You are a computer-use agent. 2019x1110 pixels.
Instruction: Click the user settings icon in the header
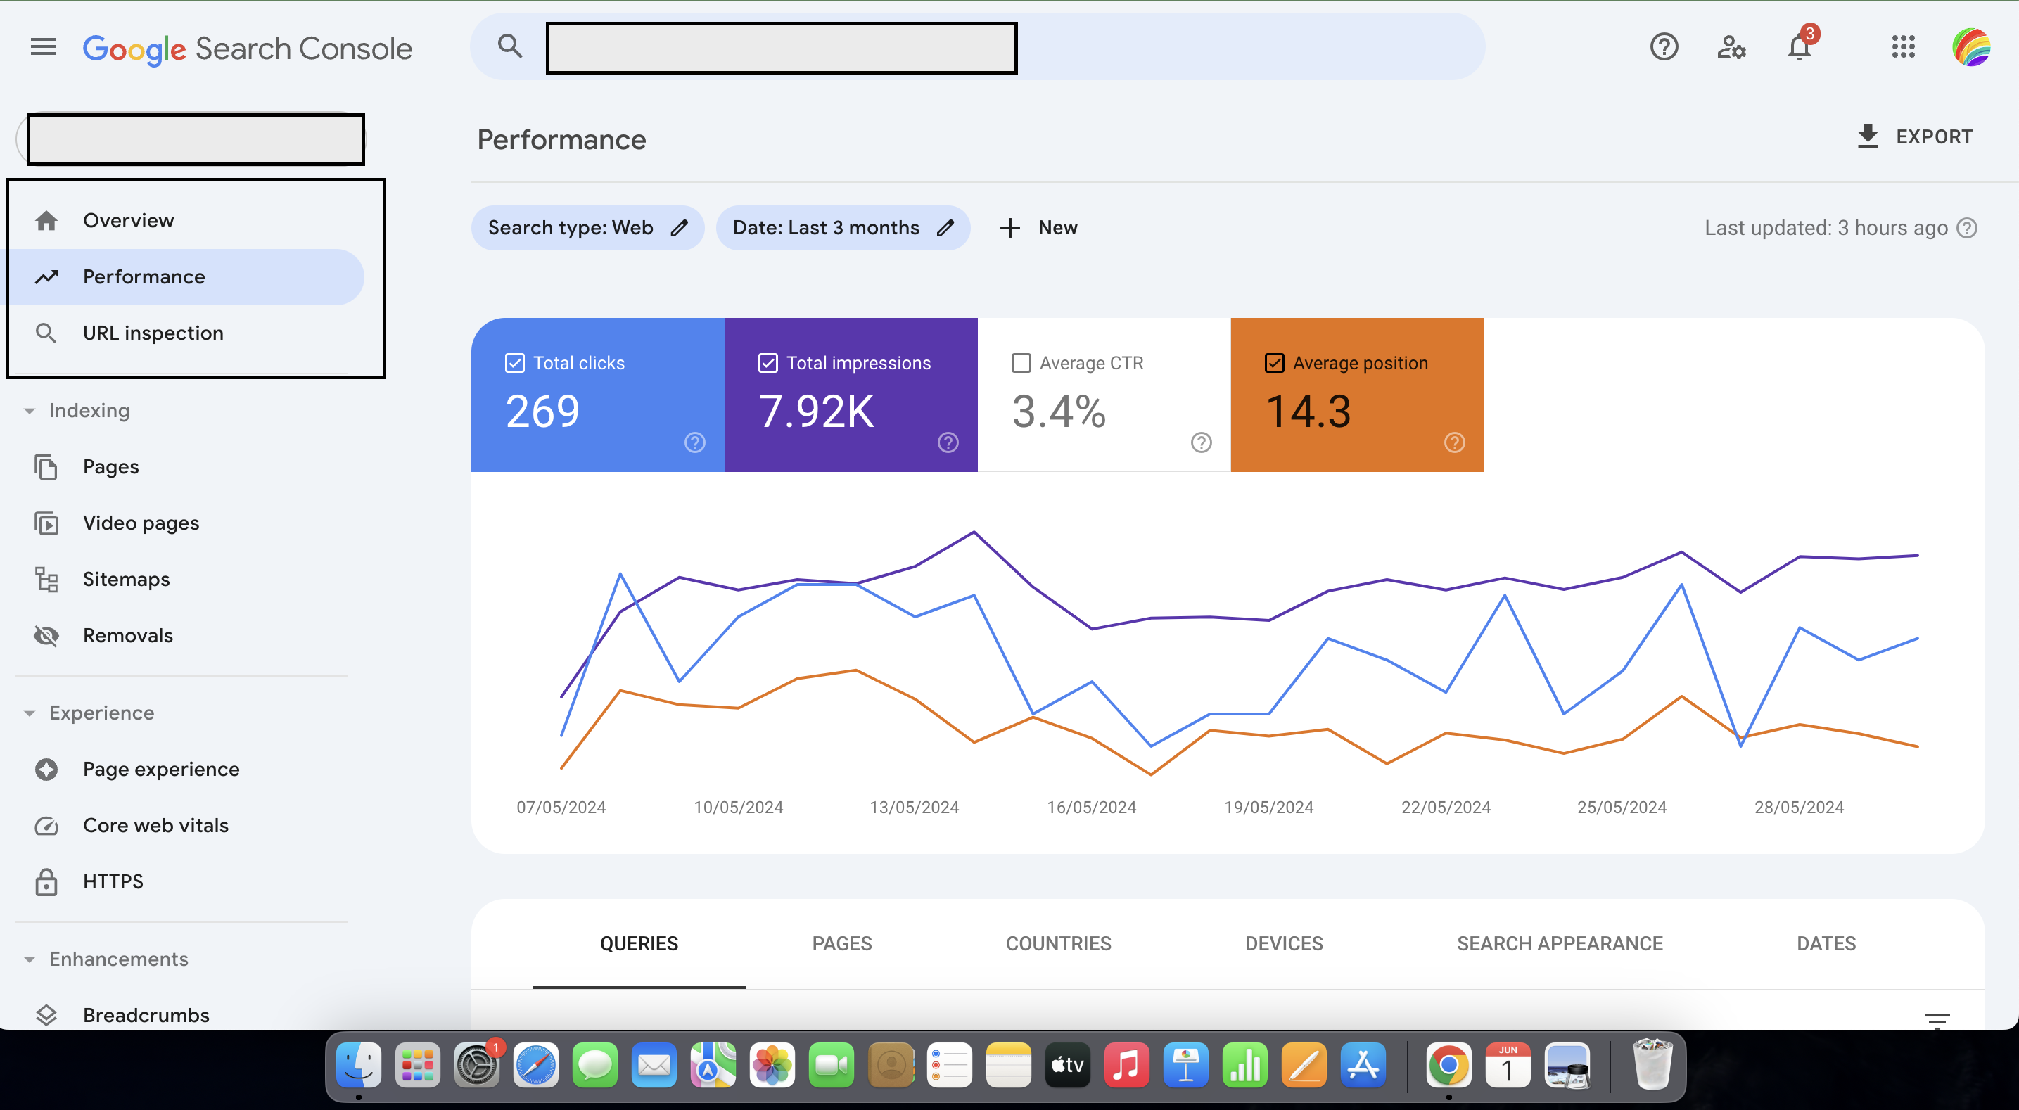(x=1732, y=47)
